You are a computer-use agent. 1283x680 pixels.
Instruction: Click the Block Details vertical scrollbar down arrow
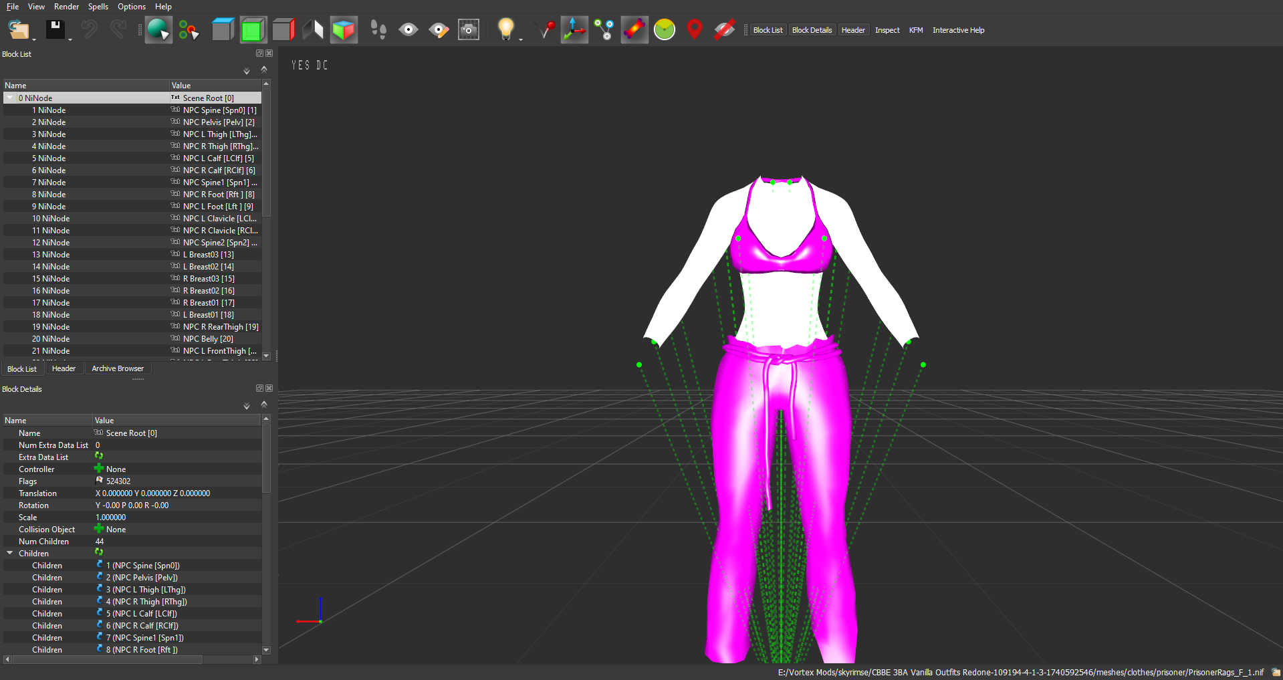pyautogui.click(x=266, y=650)
